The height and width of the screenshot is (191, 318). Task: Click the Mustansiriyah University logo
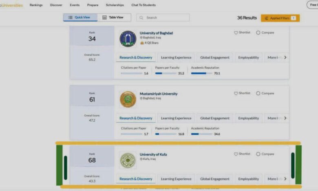coord(128,99)
